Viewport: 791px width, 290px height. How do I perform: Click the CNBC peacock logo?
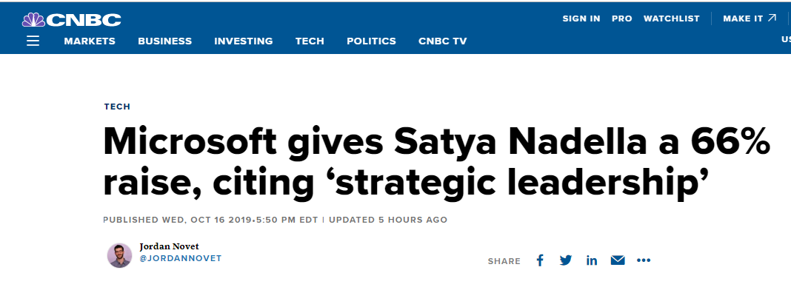click(72, 20)
